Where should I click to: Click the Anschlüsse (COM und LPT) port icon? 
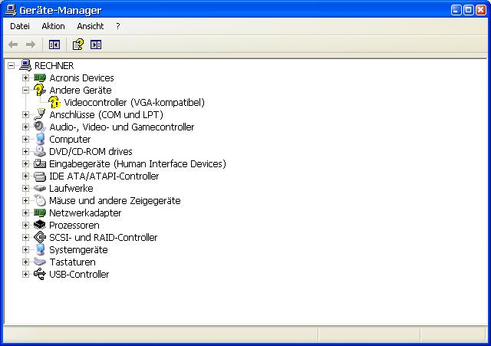[x=40, y=114]
